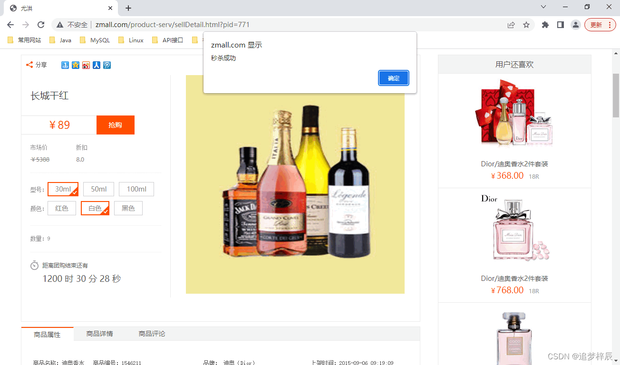Open the Coco Chanel perfume thumbnail

[x=514, y=338]
